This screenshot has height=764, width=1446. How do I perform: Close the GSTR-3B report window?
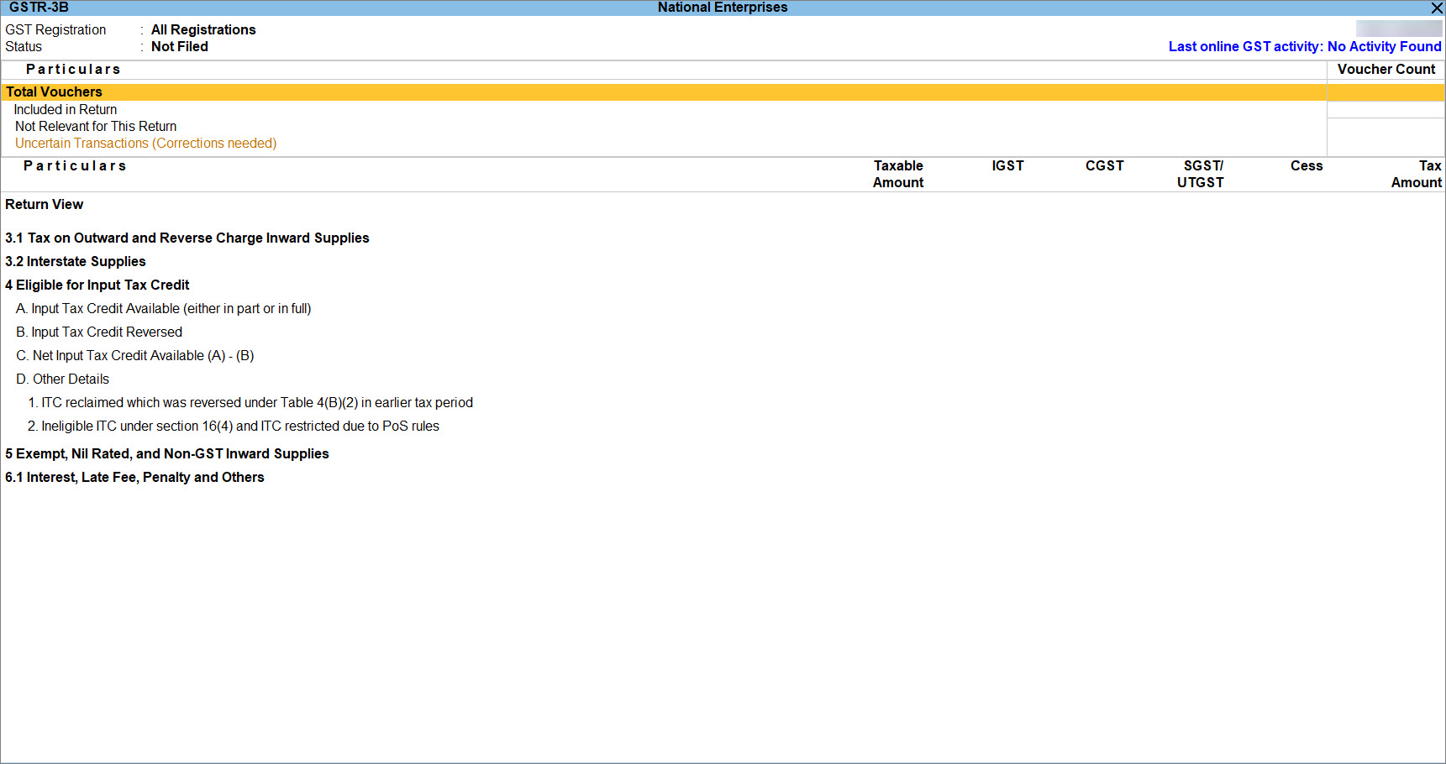[1436, 8]
